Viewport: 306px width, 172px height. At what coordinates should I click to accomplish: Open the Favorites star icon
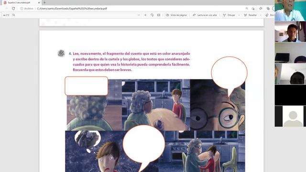tap(261, 9)
